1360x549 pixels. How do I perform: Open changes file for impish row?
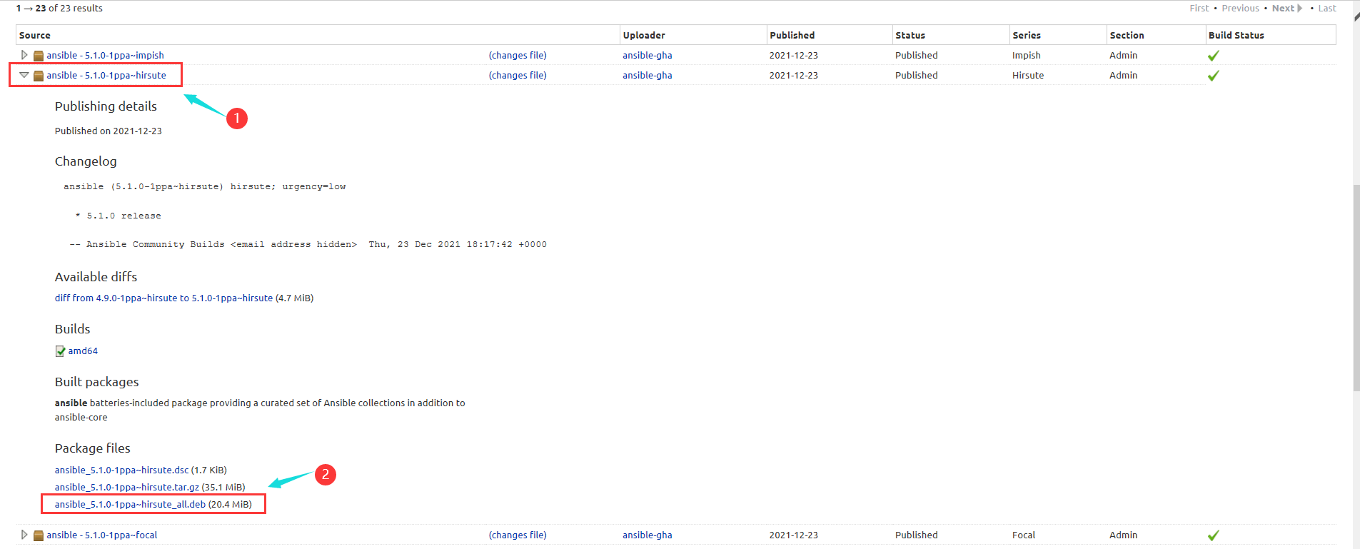click(518, 55)
